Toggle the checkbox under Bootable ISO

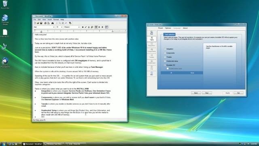(x=168, y=69)
